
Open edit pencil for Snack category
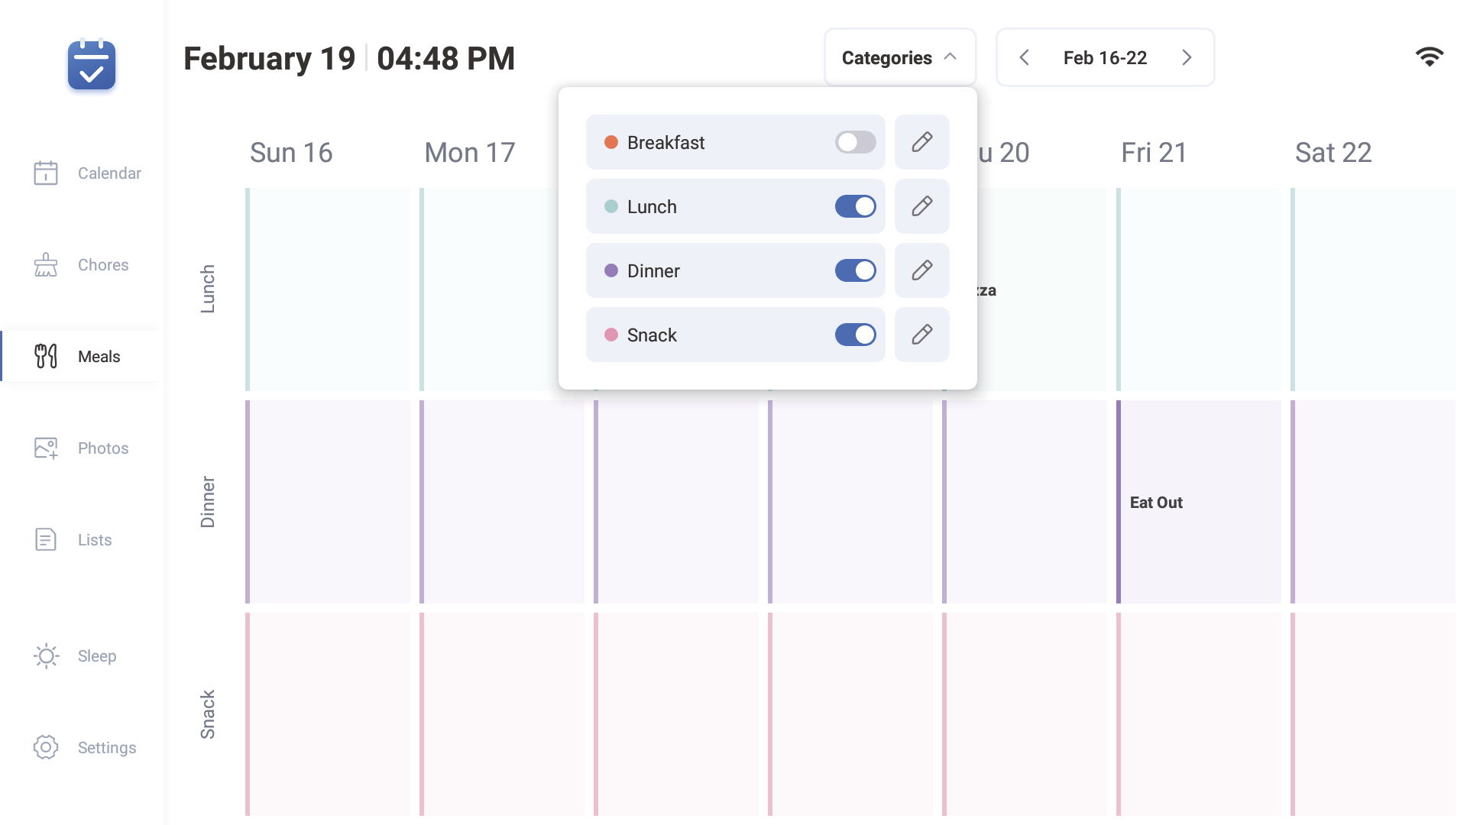(921, 335)
